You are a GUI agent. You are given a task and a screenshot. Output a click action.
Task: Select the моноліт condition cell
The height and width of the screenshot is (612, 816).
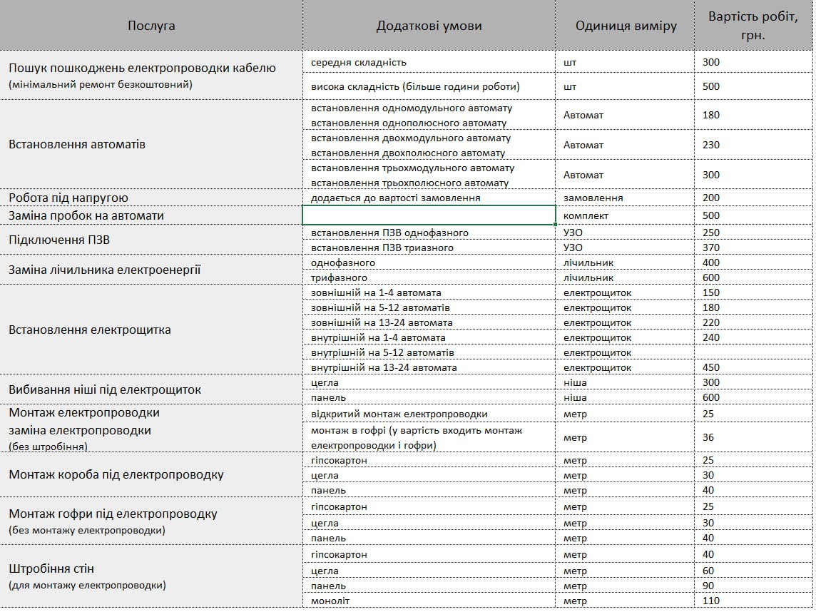click(429, 601)
